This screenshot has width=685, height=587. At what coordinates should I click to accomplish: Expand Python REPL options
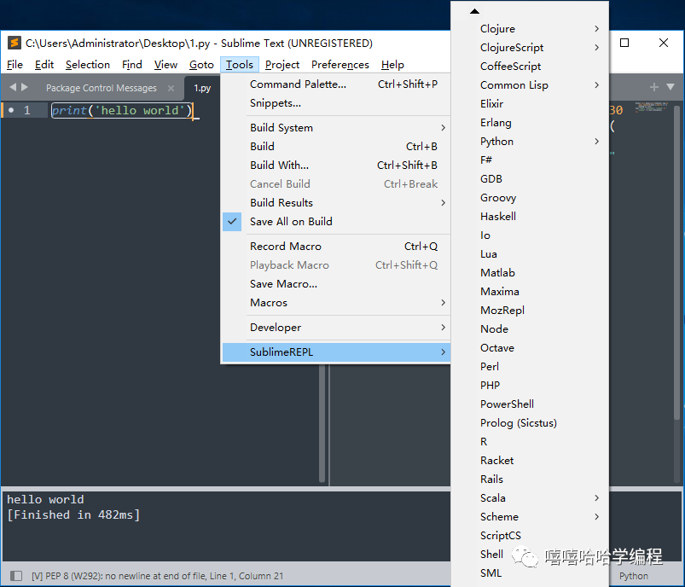(530, 141)
